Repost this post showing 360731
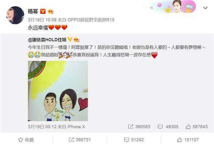The image size is (214, 146). 80,140
